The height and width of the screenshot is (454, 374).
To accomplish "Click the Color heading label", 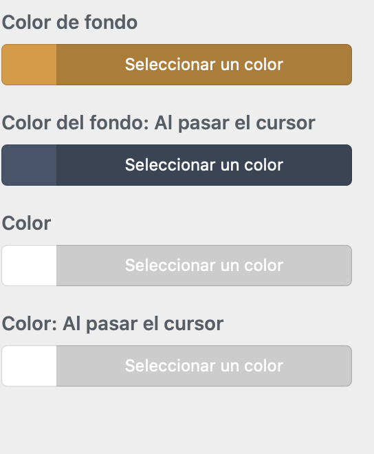I will click(x=26, y=224).
